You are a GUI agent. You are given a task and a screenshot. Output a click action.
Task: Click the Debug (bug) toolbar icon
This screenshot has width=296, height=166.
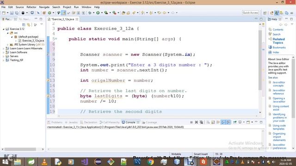tap(90, 13)
